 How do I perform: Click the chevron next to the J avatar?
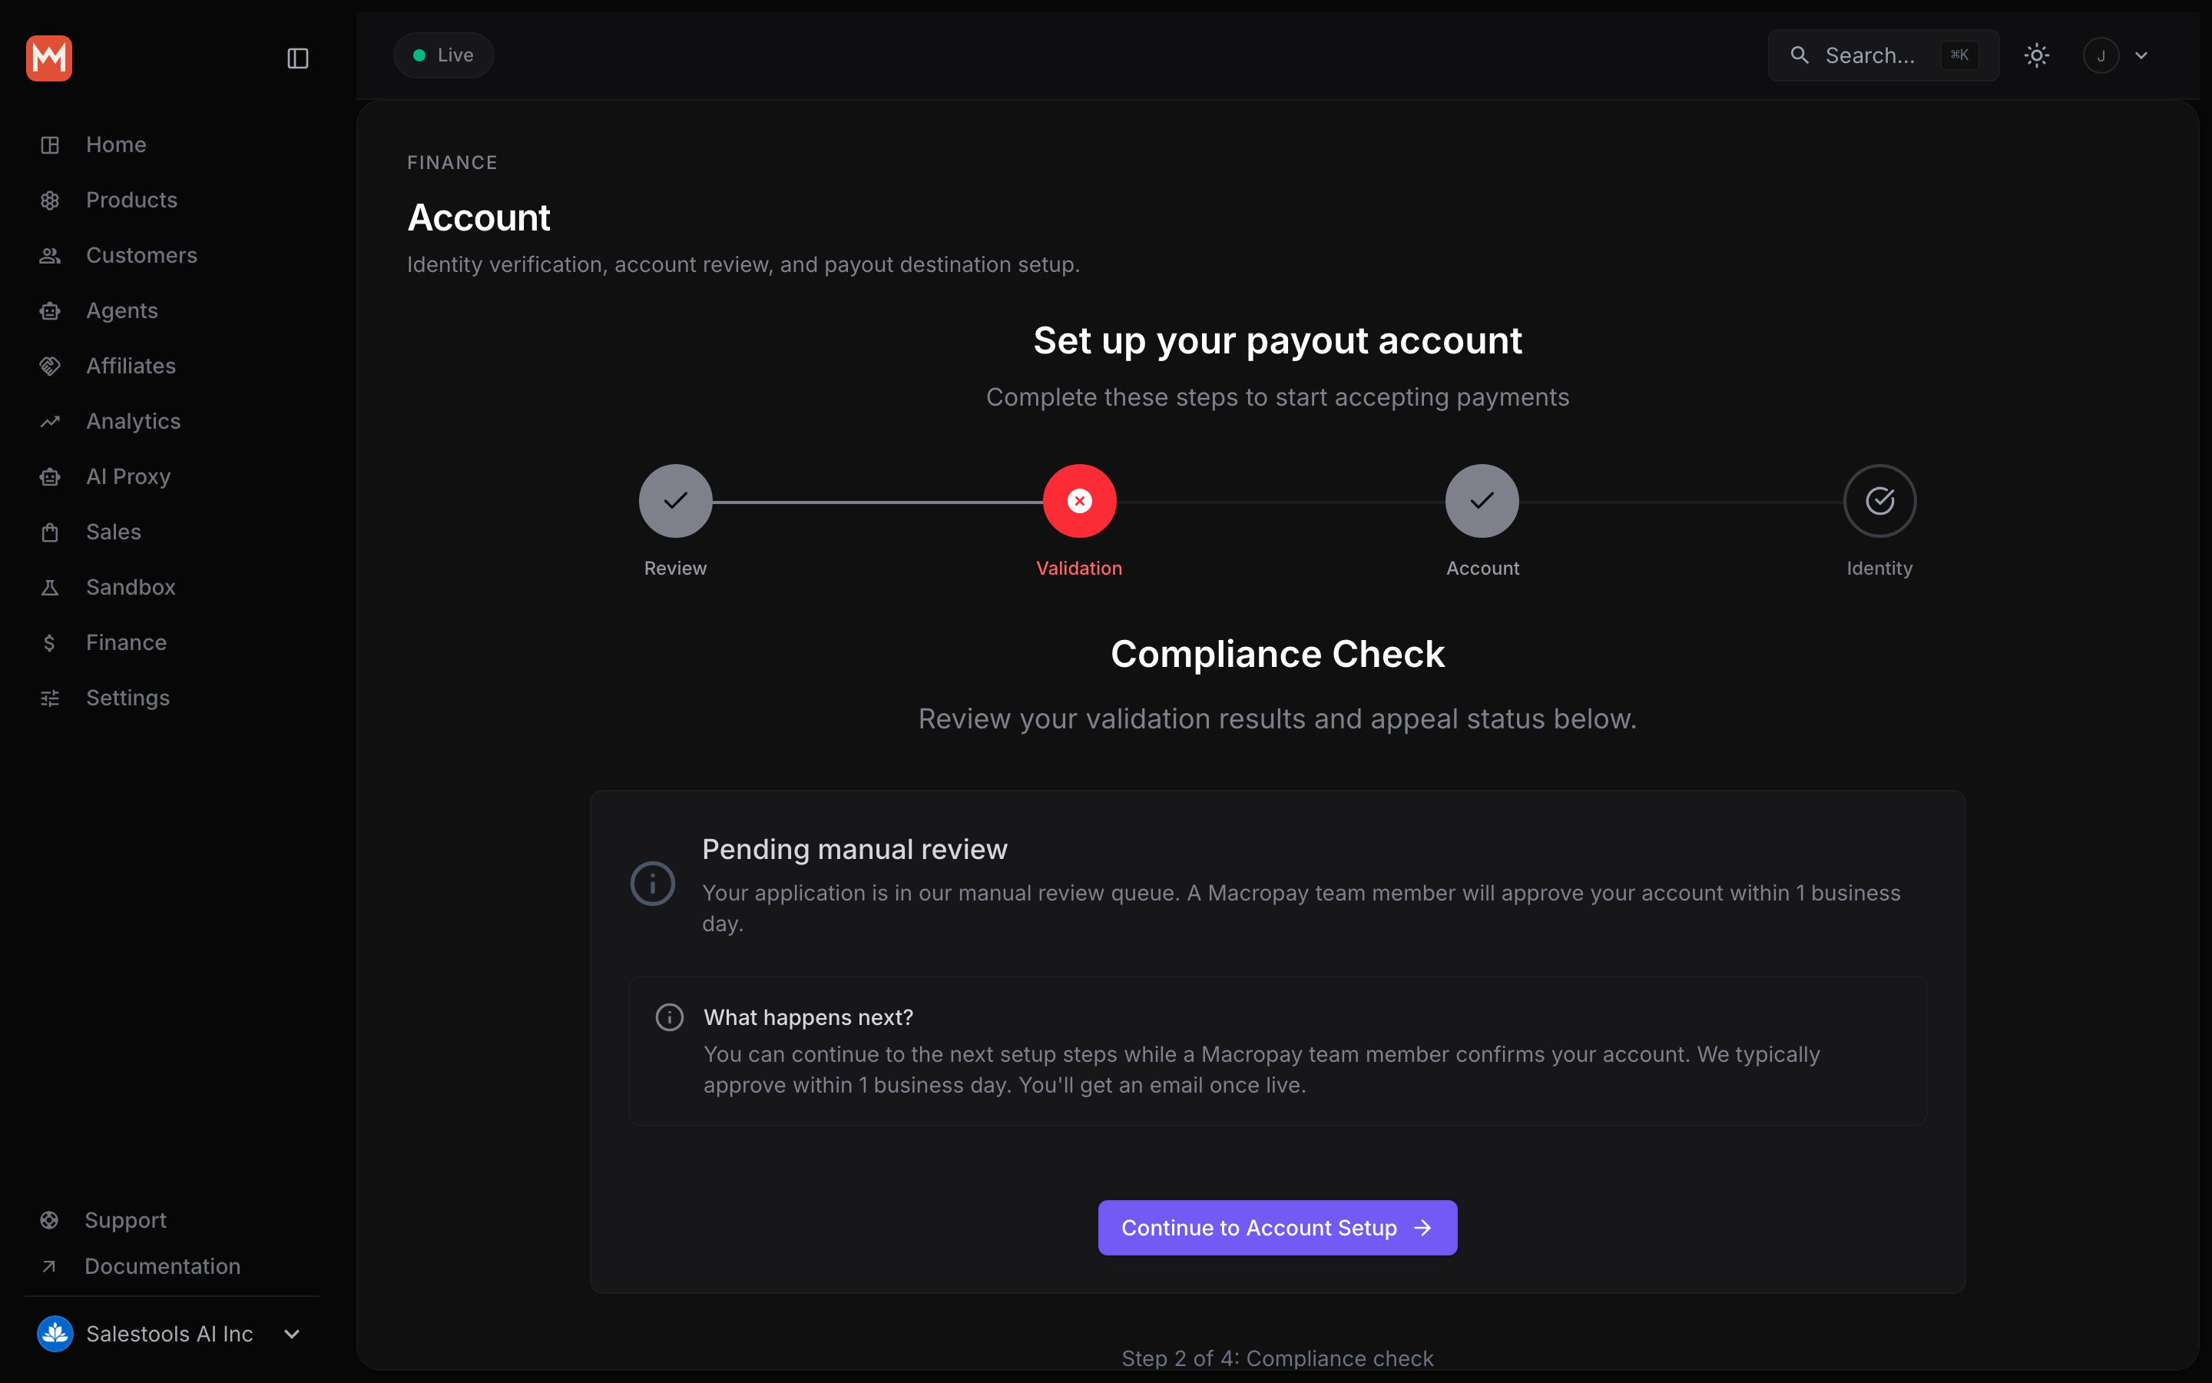2141,56
